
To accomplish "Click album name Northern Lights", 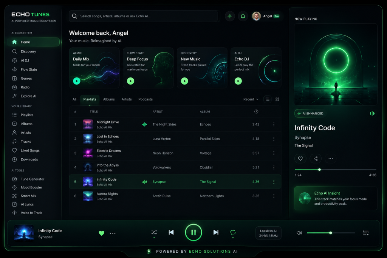I will 212,196.
